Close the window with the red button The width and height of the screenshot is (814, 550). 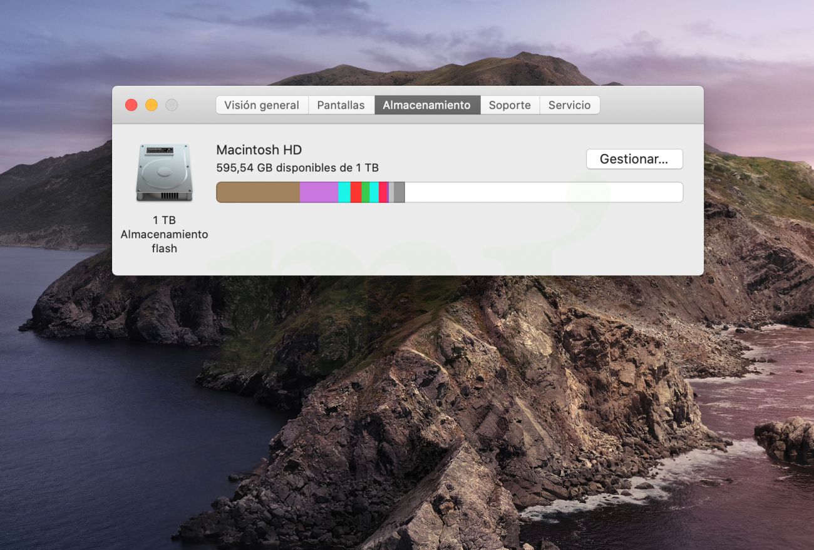[x=131, y=105]
